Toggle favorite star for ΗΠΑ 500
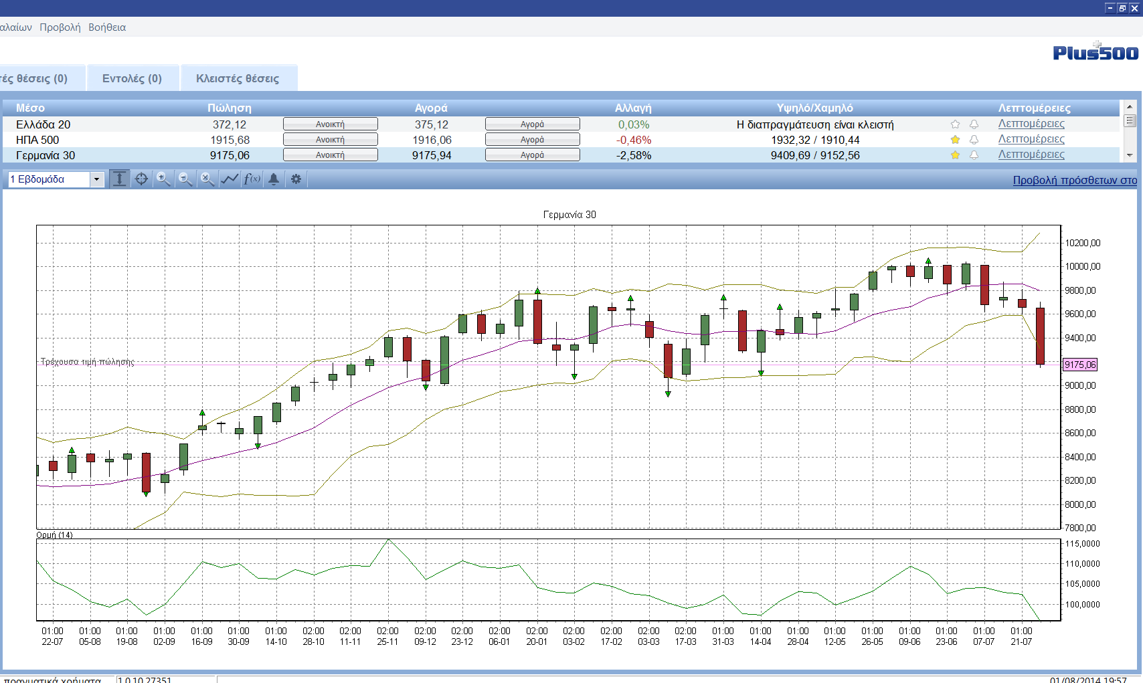 point(955,140)
